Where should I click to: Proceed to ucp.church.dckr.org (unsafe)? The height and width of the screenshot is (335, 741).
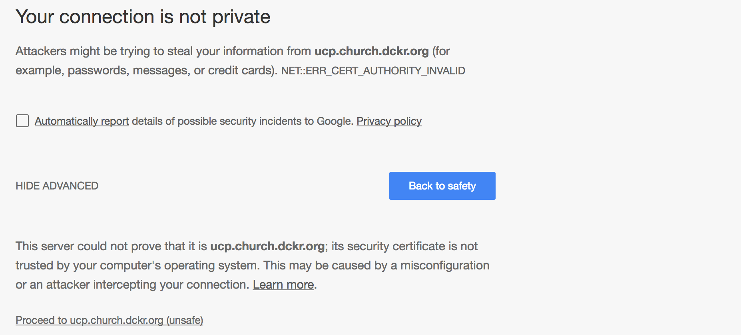(109, 320)
